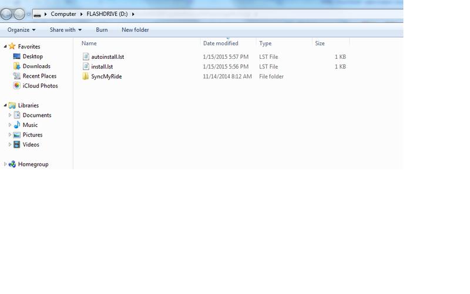Open the Share with menu
The image size is (470, 294).
[66, 30]
